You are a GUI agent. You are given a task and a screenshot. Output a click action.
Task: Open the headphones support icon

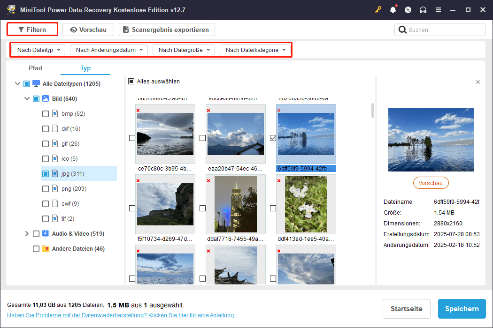423,10
